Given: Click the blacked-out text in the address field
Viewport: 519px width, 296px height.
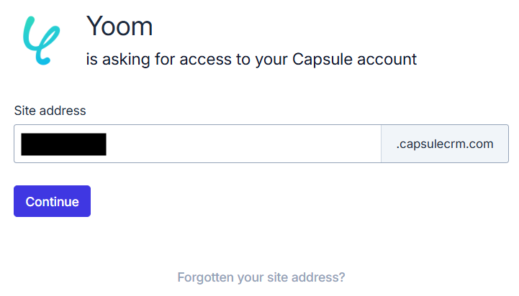Looking at the screenshot, I should (63, 144).
